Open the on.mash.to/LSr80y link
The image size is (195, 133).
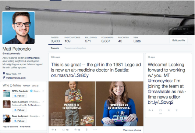click(69, 75)
